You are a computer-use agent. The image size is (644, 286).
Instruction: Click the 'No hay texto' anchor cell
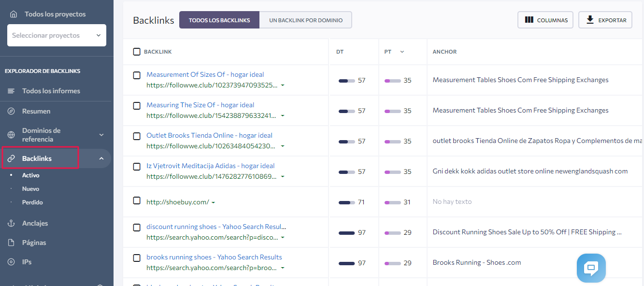pos(452,201)
